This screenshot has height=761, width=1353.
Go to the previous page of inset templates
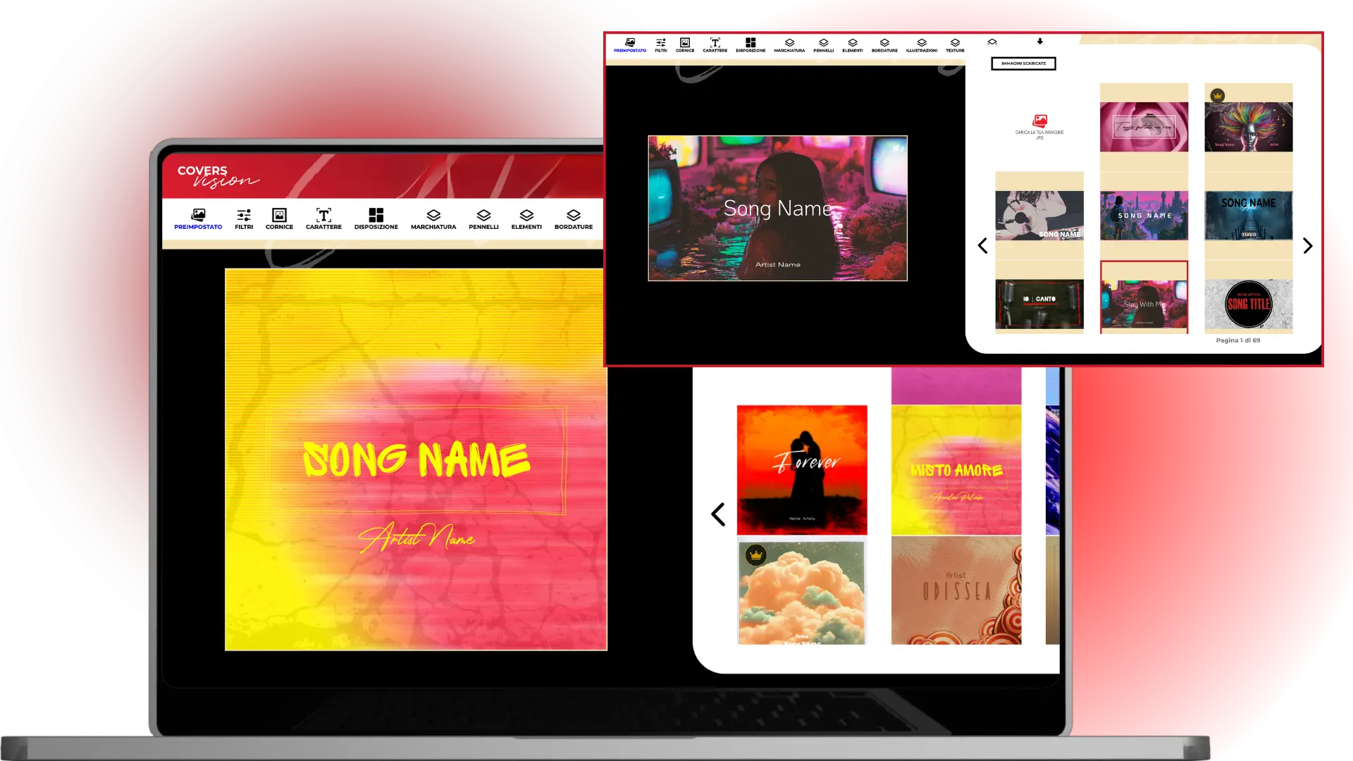[x=982, y=246]
